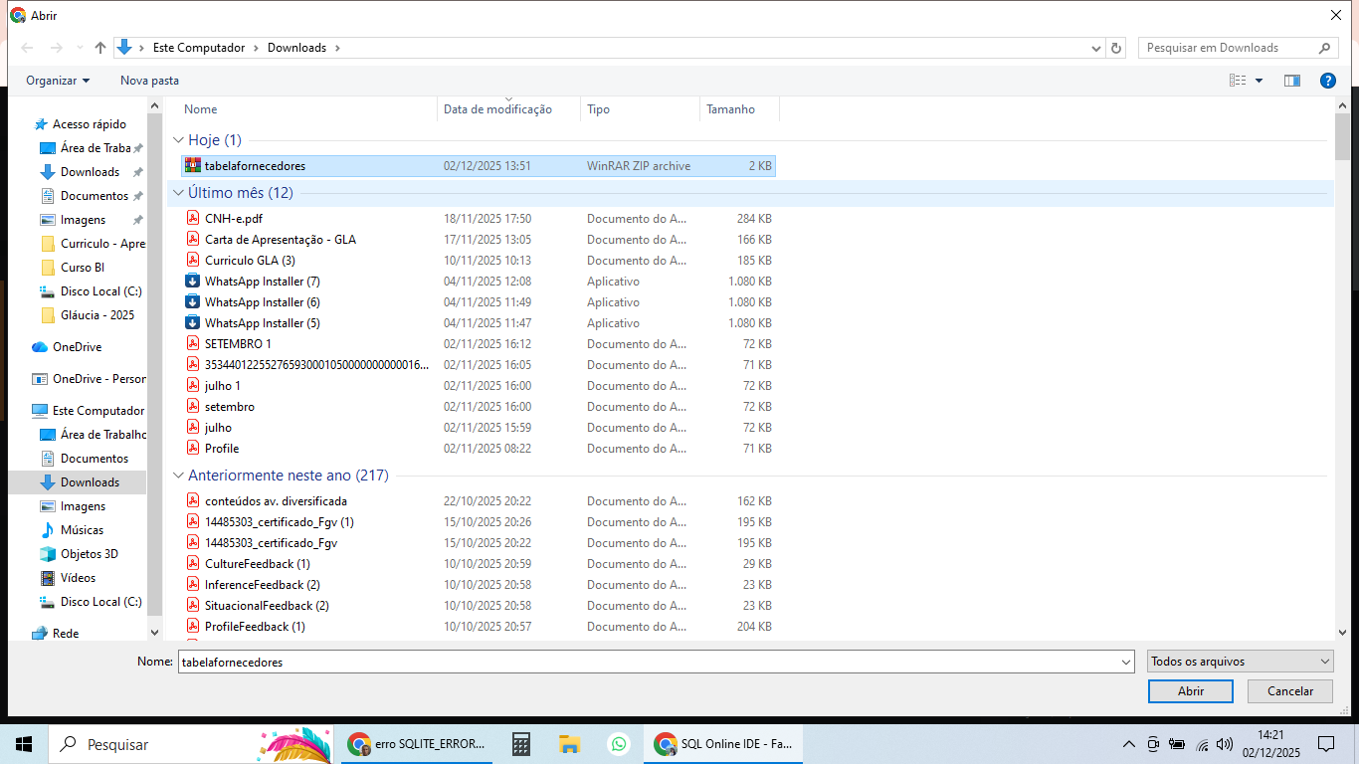Sort files by the Nome column header
The width and height of the screenshot is (1359, 764).
point(307,109)
